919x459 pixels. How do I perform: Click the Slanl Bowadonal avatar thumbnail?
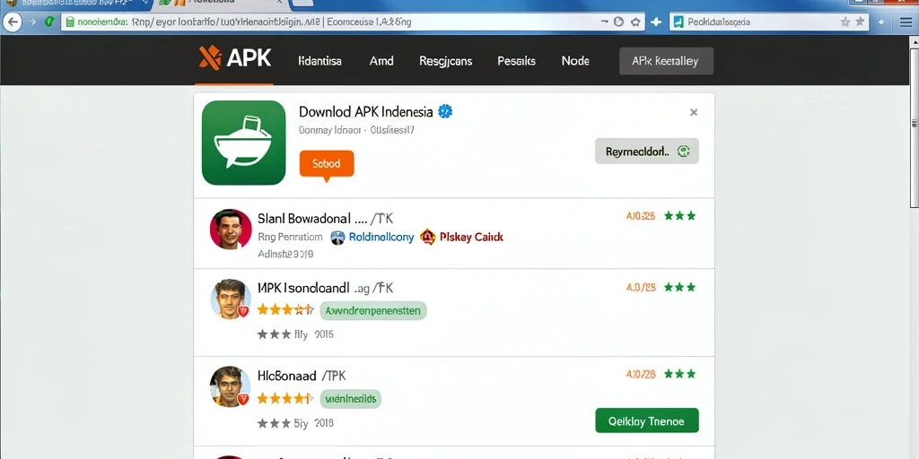click(x=231, y=229)
